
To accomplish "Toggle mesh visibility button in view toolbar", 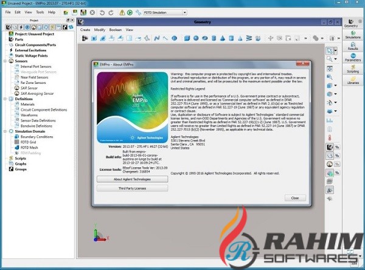I will [330, 173].
